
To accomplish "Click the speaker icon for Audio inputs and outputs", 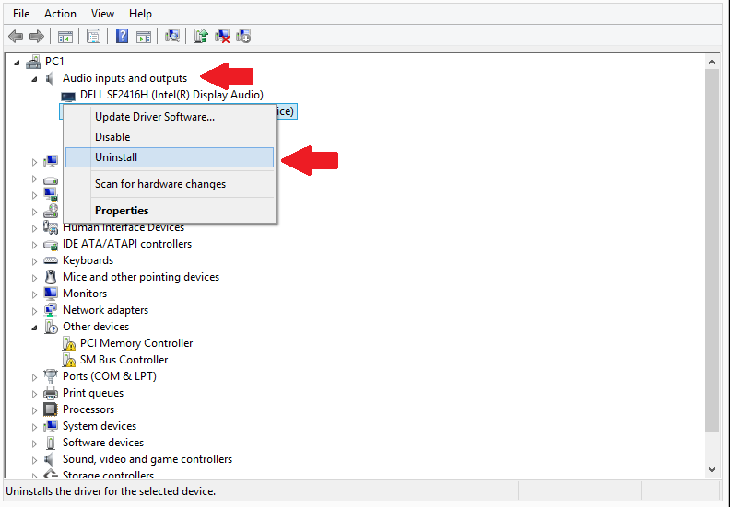I will pyautogui.click(x=51, y=78).
